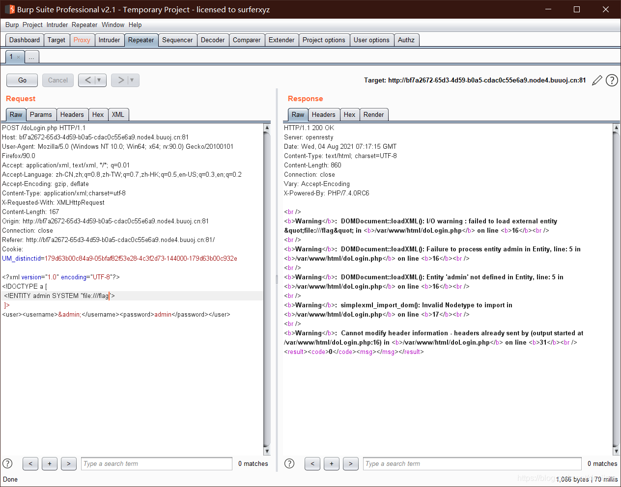The width and height of the screenshot is (621, 487).
Task: Open back history dropdown arrow
Action: pos(100,80)
